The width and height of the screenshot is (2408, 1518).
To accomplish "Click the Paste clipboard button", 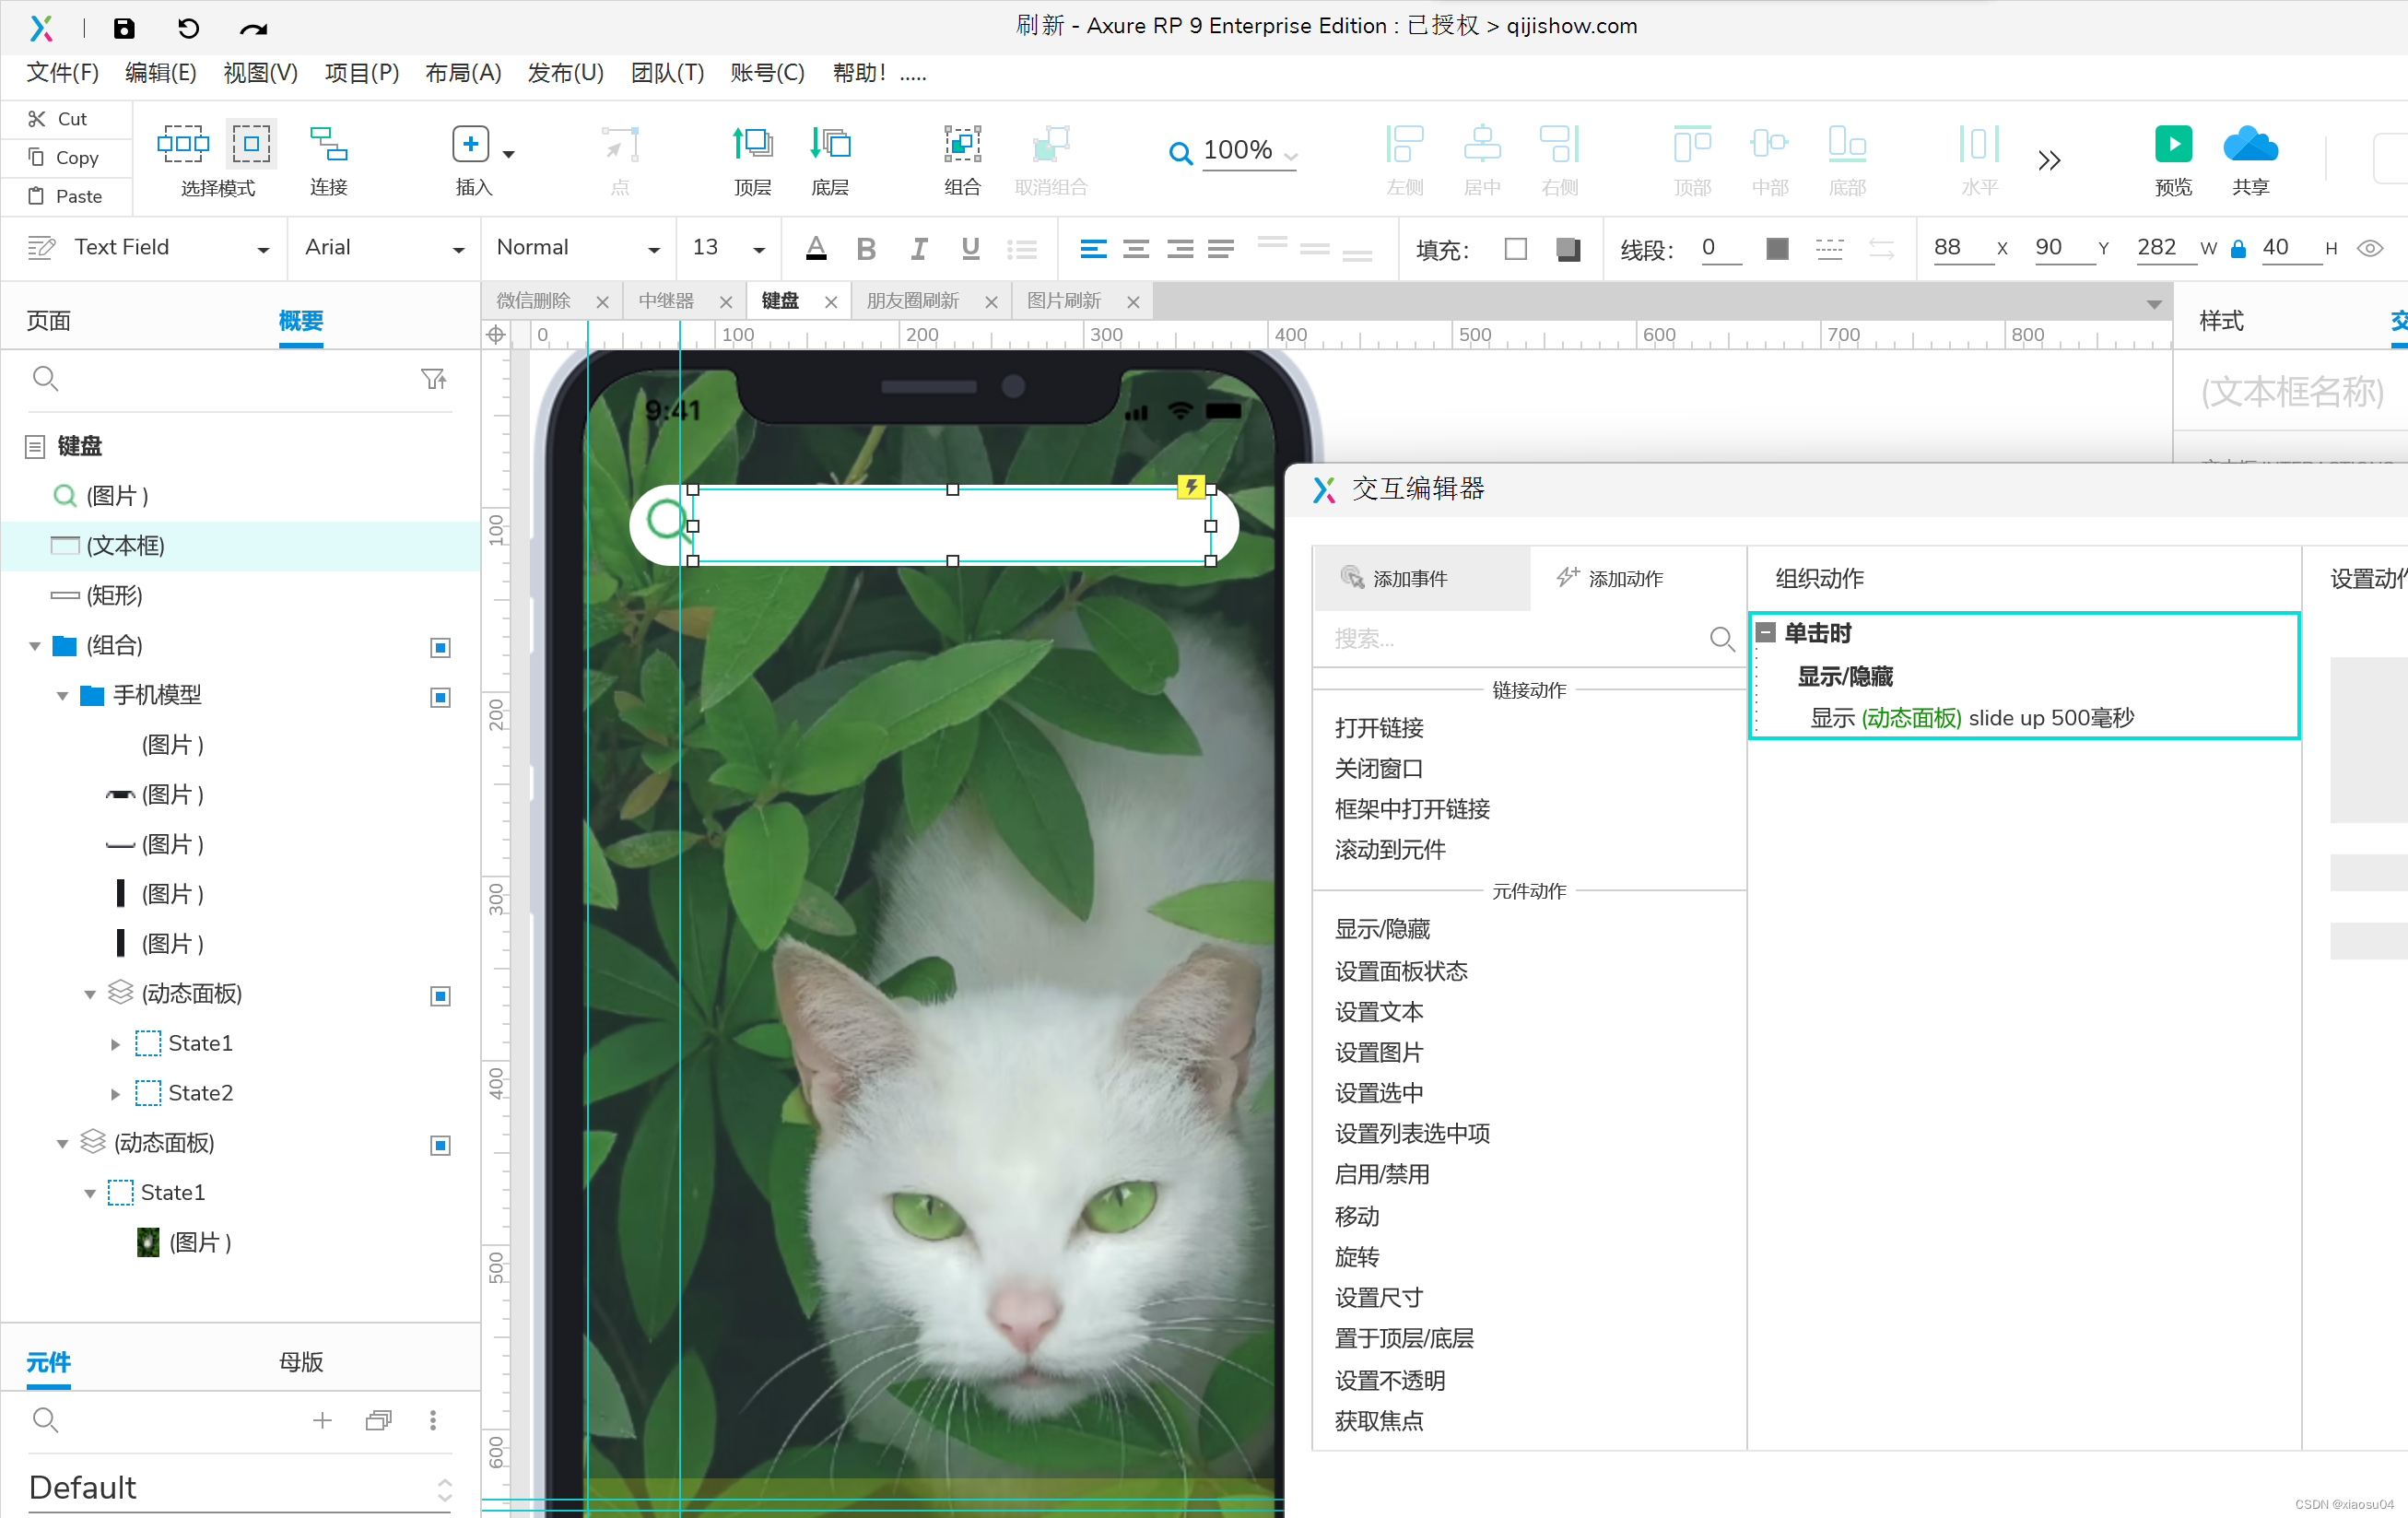I will click(x=66, y=196).
